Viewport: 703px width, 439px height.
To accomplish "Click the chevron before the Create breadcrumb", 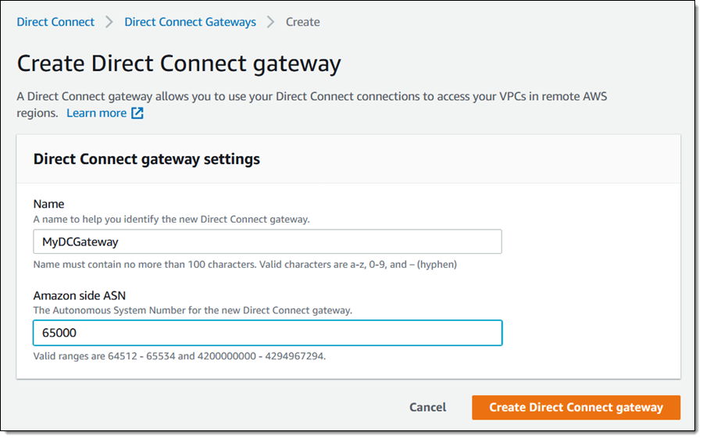I will pos(271,22).
